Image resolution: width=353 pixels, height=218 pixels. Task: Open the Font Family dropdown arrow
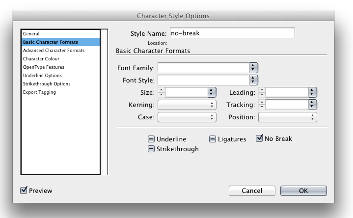click(253, 67)
